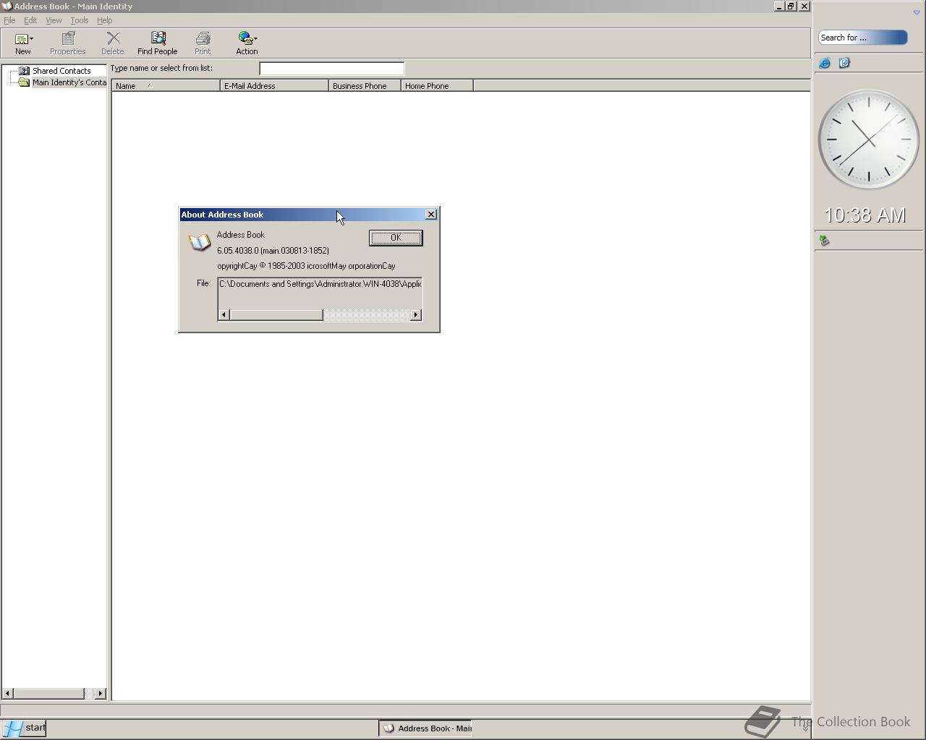Click the folder tree horizontal scrollbar thumb
The image size is (926, 740).
click(x=49, y=694)
